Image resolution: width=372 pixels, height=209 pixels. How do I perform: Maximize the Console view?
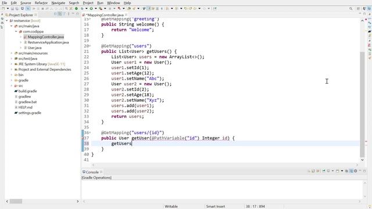(x=364, y=171)
